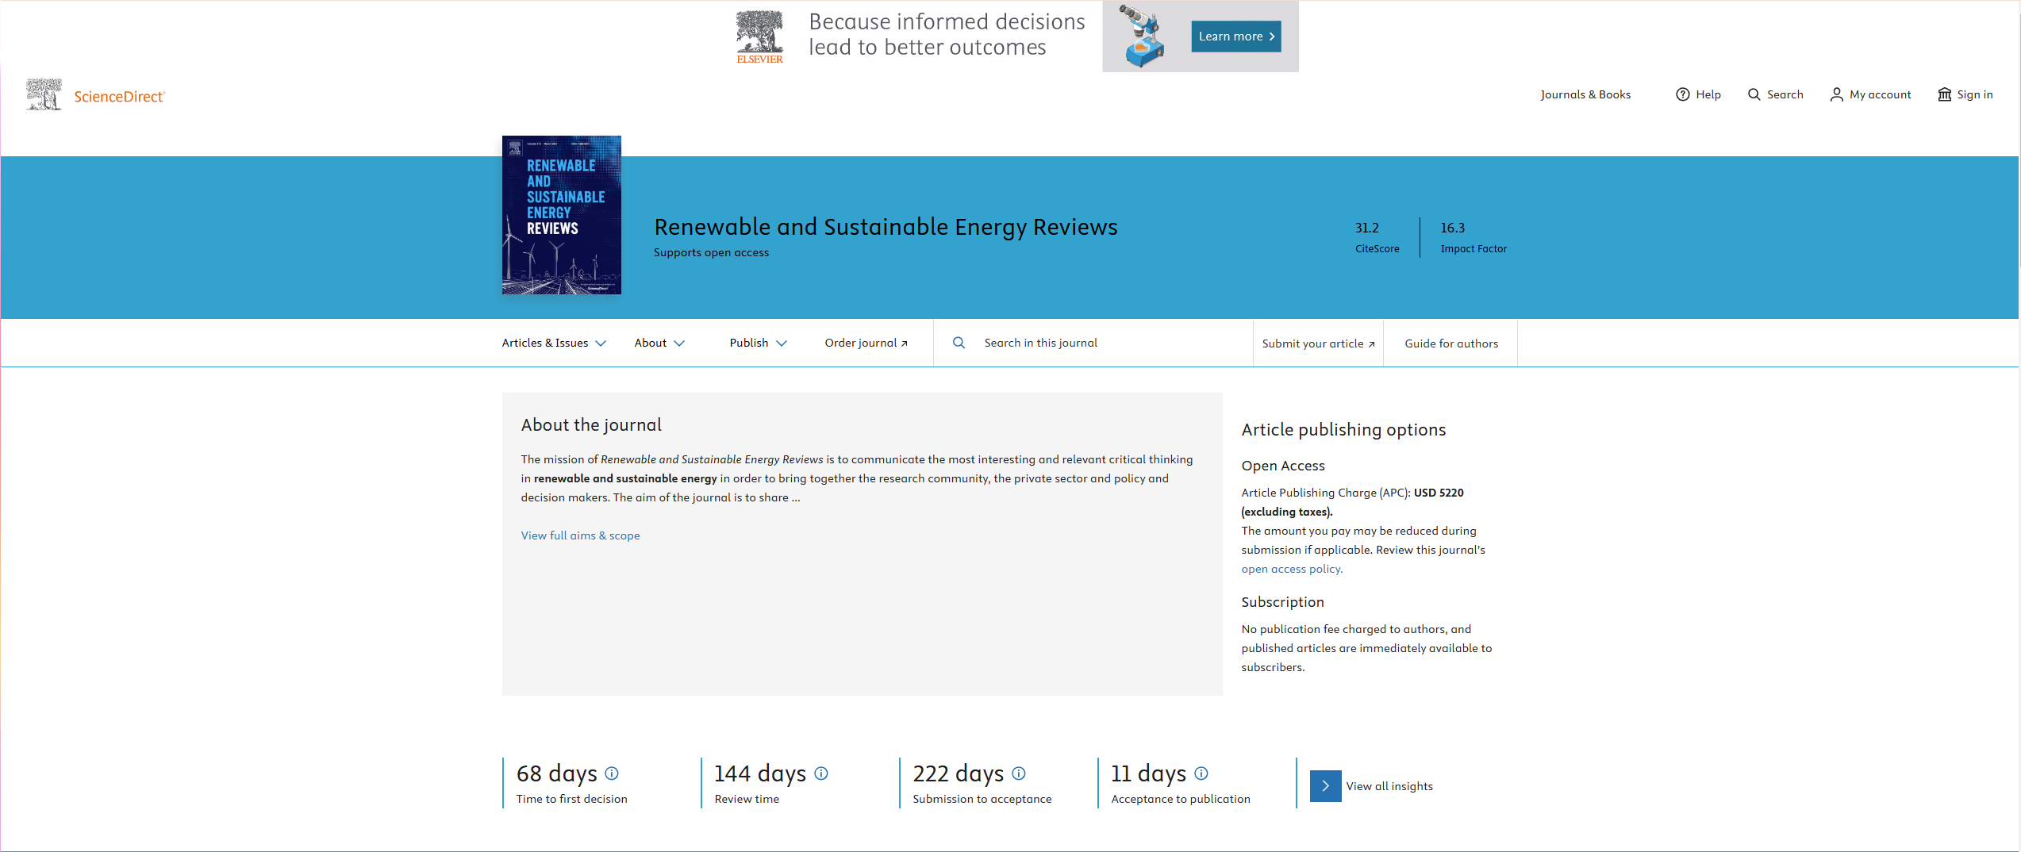The height and width of the screenshot is (852, 2021).
Task: Open the journal cover thumbnail
Action: pos(561,215)
